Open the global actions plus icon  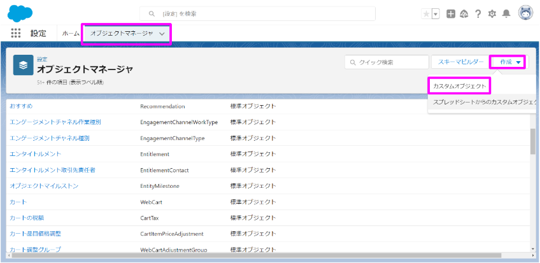451,14
